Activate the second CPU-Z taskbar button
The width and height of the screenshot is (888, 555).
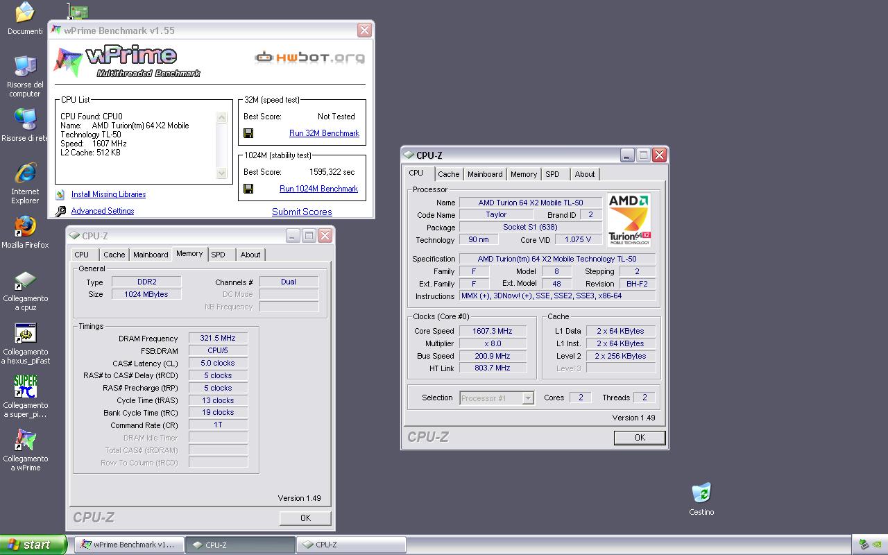[351, 545]
